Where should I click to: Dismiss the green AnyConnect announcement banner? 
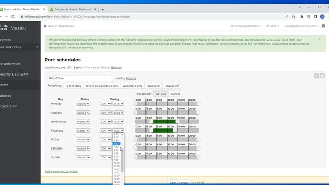point(319,39)
